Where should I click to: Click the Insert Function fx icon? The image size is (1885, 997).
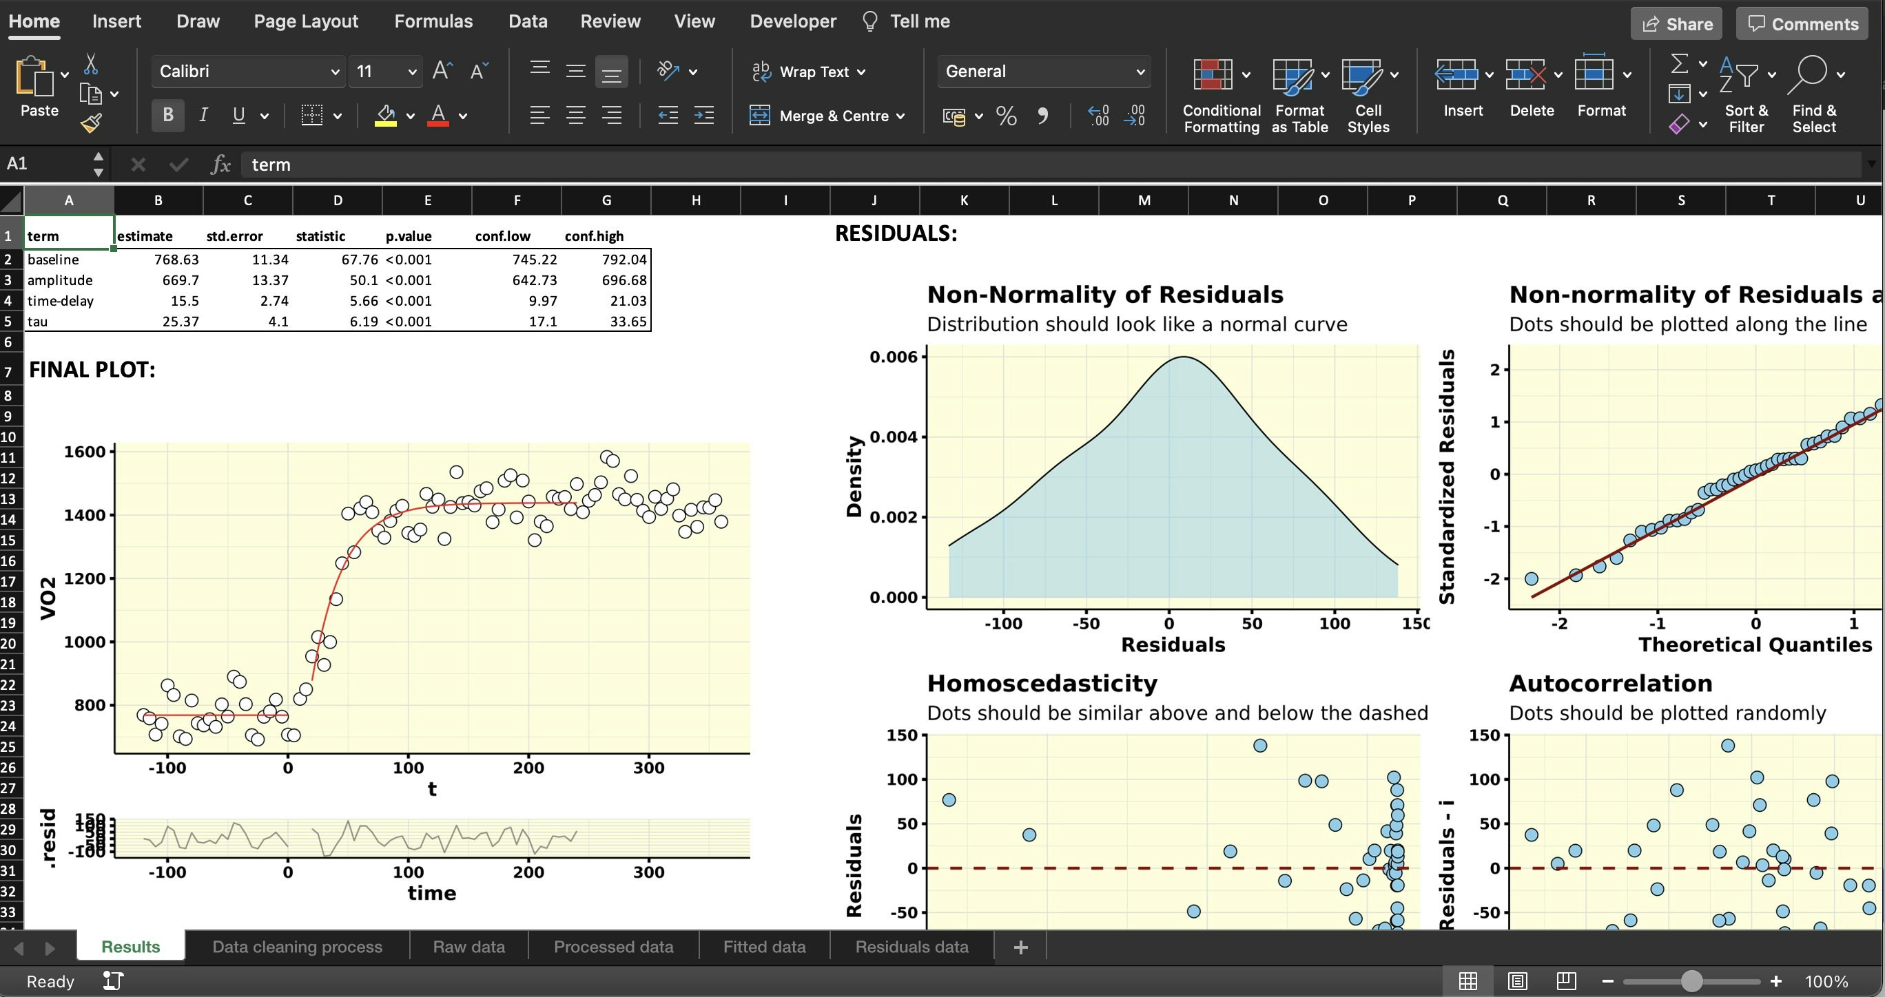click(x=220, y=165)
